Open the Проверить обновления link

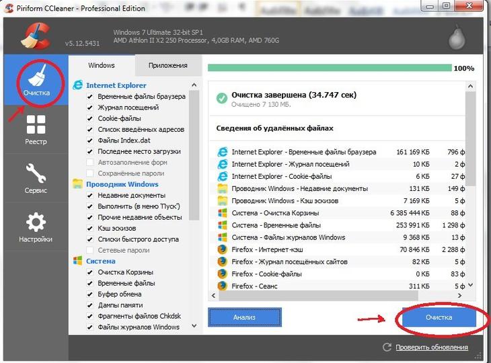tap(432, 348)
